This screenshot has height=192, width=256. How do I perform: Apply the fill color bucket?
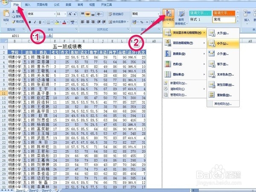tap(57, 22)
